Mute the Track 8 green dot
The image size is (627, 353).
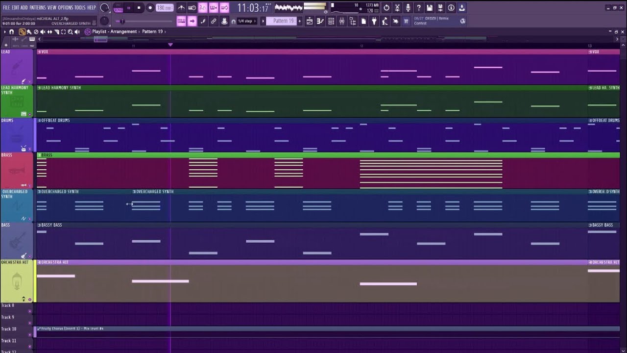[29, 311]
